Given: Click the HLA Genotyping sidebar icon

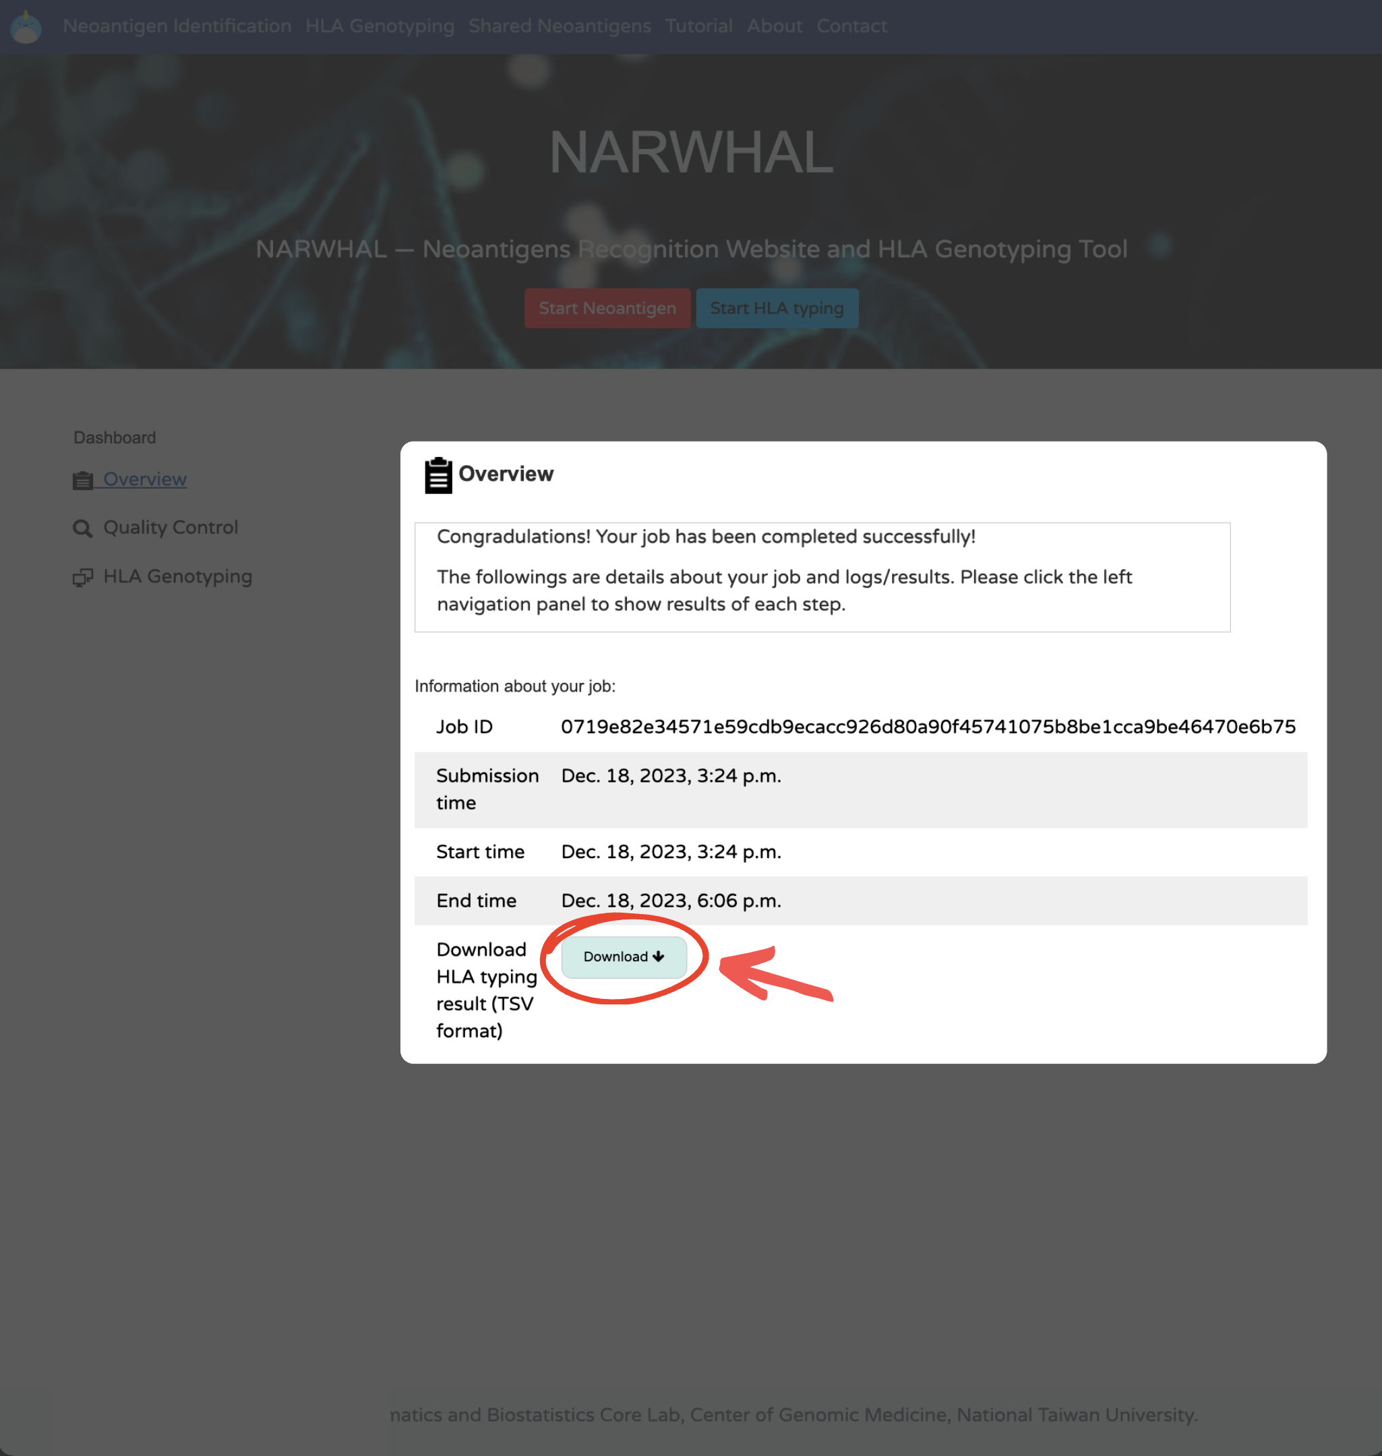Looking at the screenshot, I should pyautogui.click(x=82, y=578).
